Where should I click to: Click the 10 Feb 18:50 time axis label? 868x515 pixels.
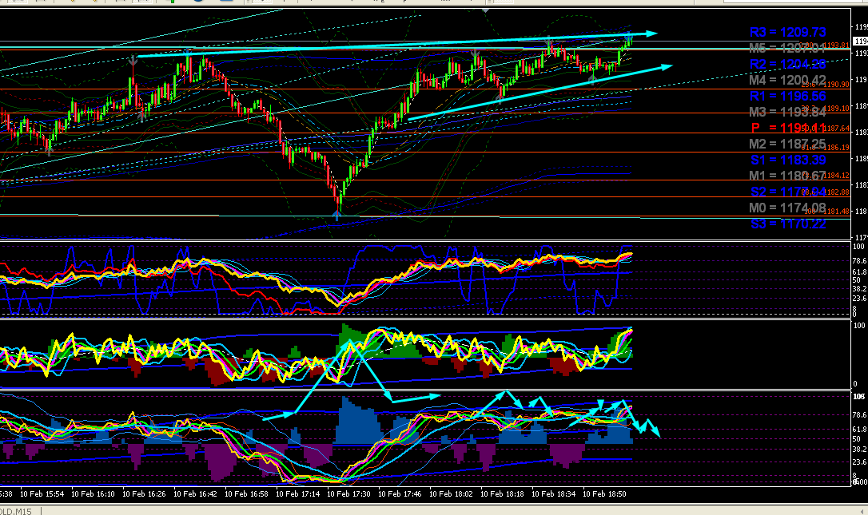[x=604, y=494]
